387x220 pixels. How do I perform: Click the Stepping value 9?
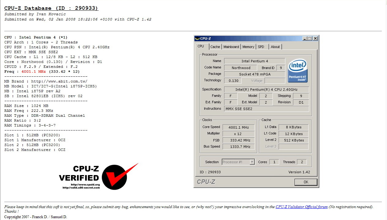301,96
